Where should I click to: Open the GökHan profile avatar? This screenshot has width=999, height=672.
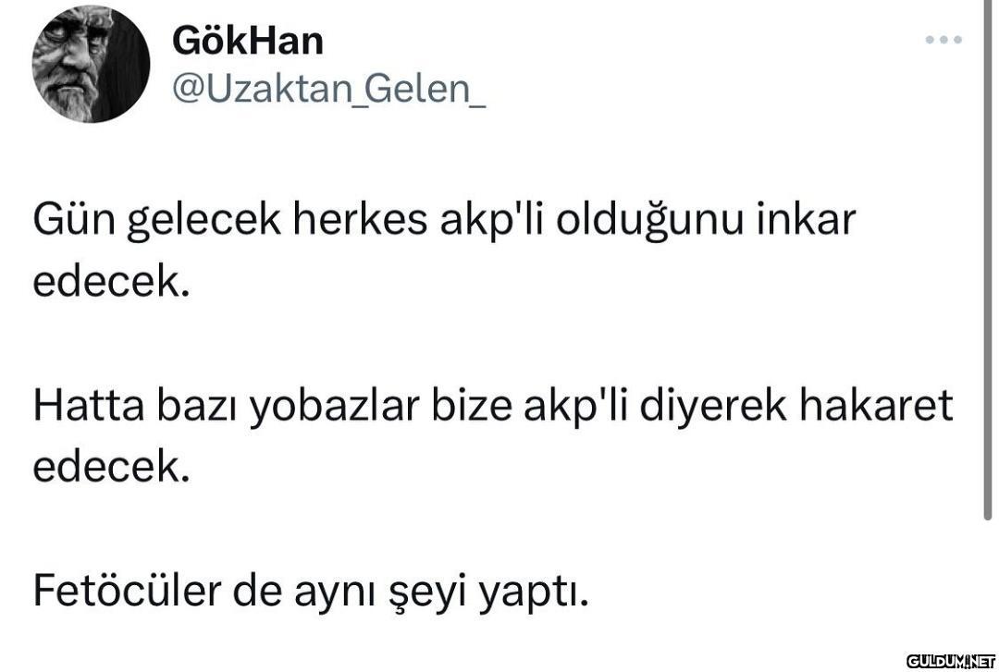click(91, 64)
